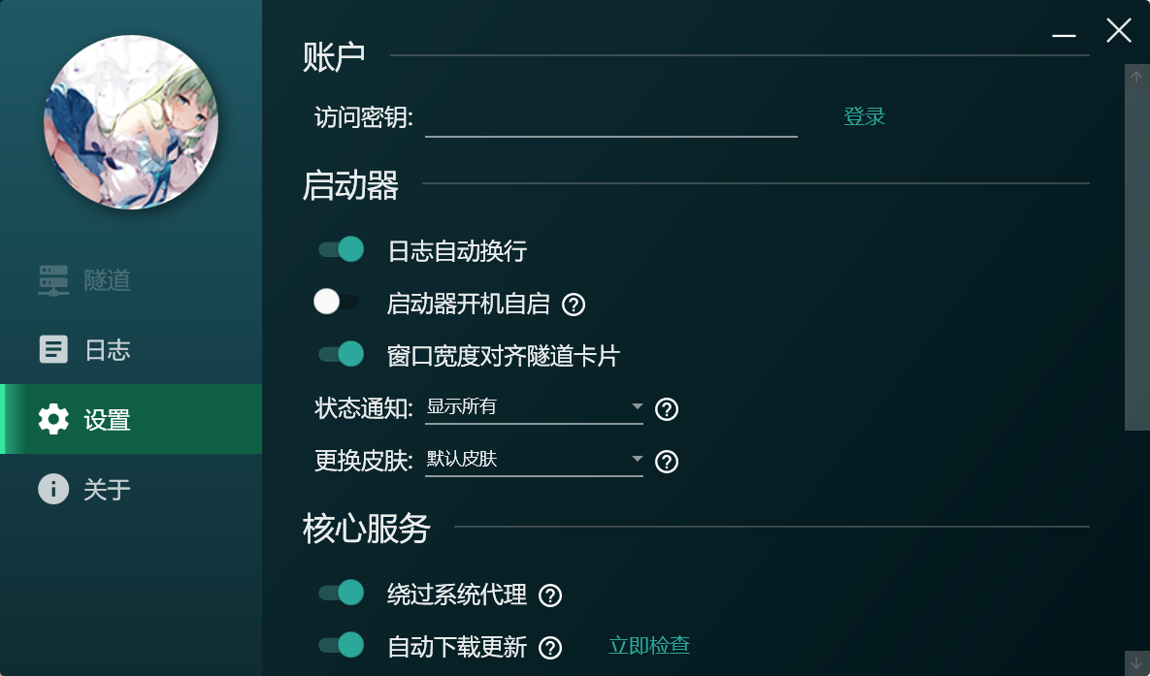
Task: Click the 设置 gear icon
Action: coord(53,419)
